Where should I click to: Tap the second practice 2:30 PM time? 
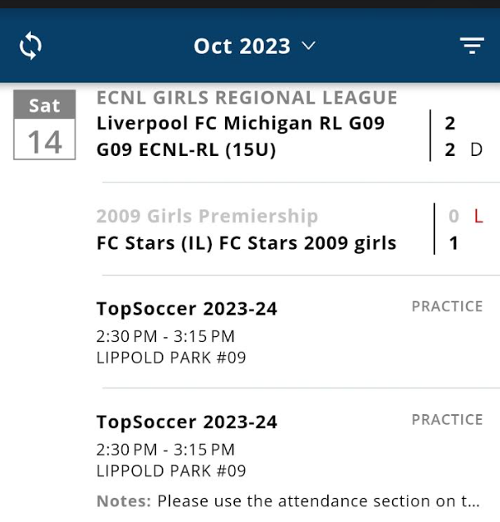pyautogui.click(x=126, y=450)
